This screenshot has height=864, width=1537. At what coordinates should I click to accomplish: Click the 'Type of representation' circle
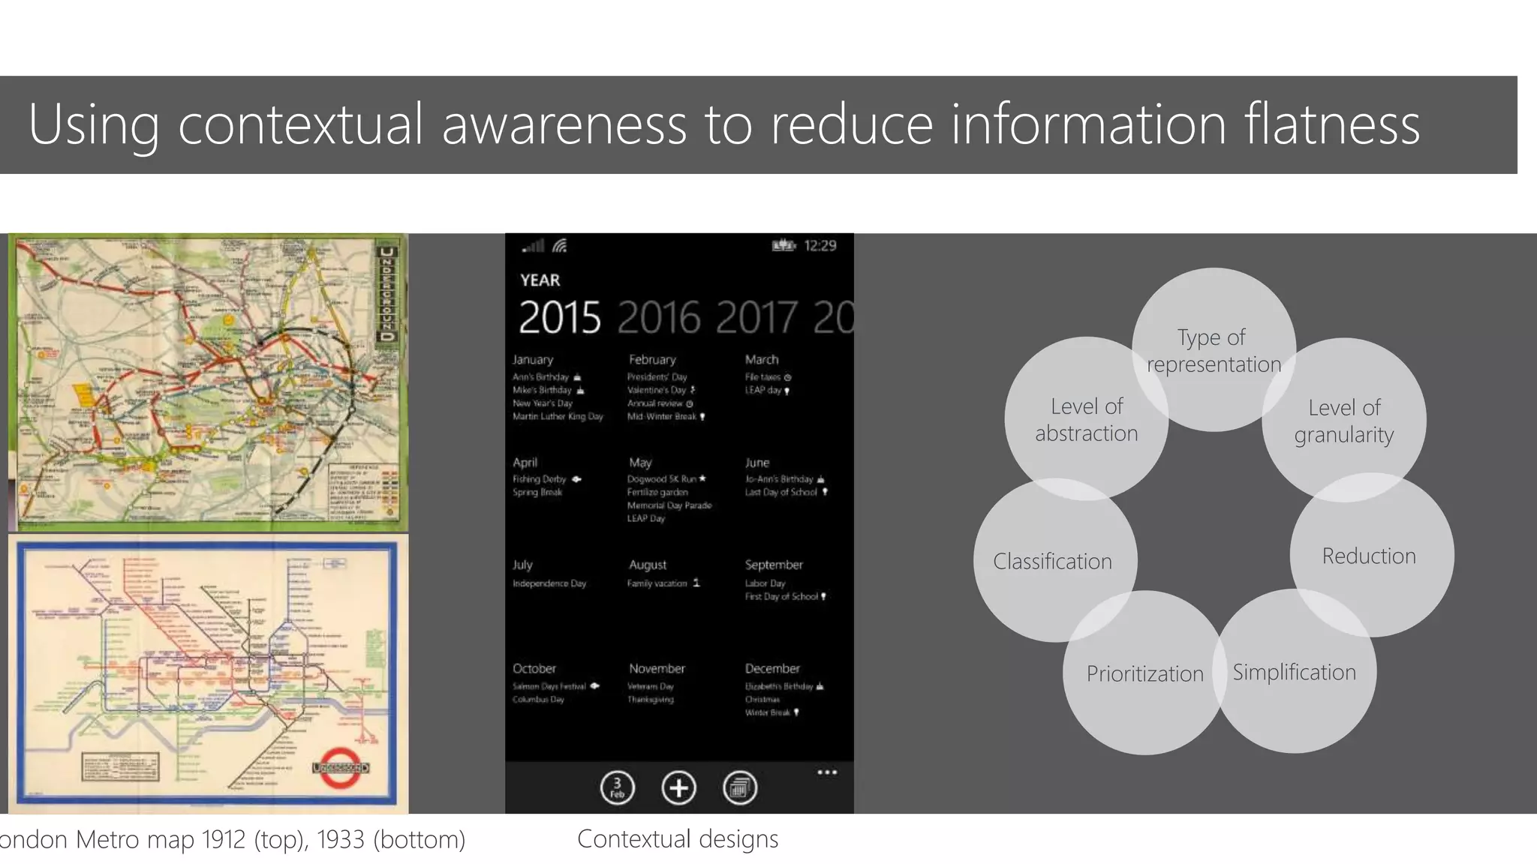click(x=1214, y=349)
